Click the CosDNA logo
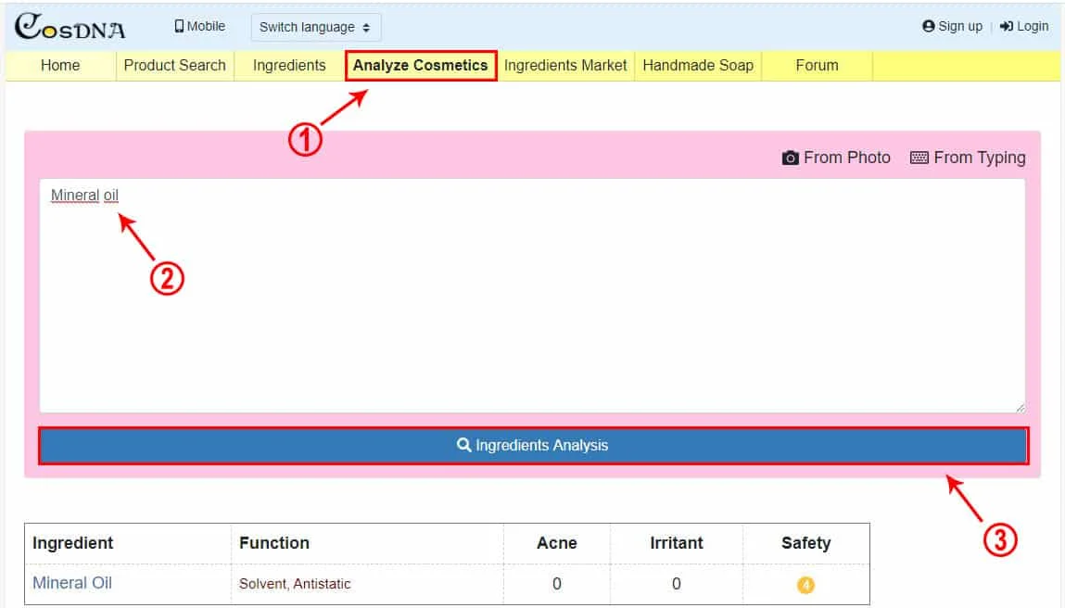The image size is (1065, 608). (x=68, y=27)
